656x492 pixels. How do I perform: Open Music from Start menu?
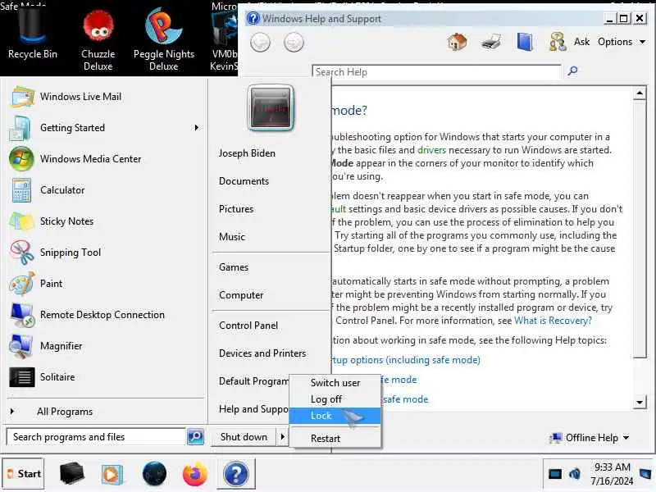232,237
